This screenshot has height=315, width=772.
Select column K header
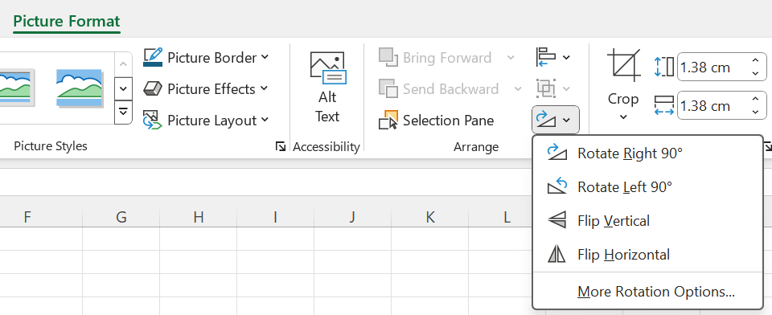coord(429,217)
